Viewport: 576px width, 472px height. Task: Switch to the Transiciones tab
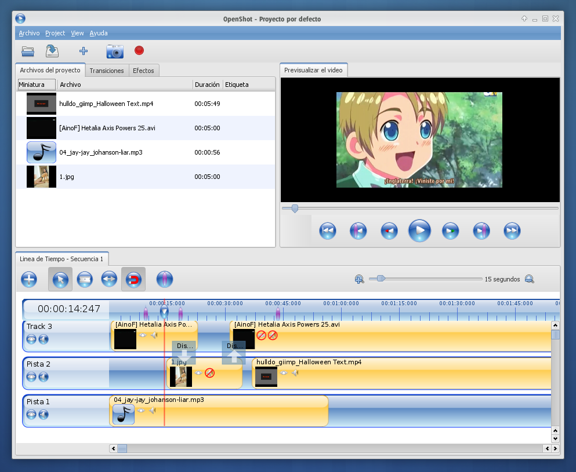tap(107, 71)
